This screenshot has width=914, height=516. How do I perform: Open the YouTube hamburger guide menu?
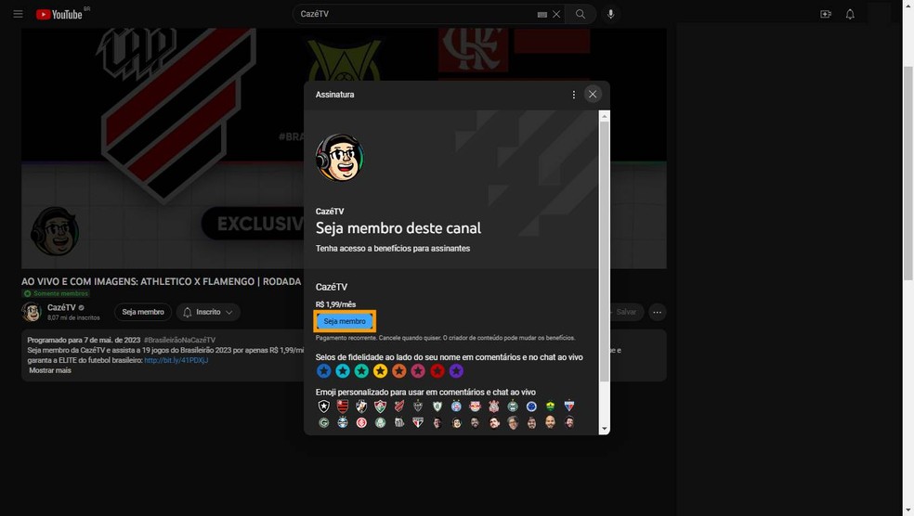coord(18,14)
